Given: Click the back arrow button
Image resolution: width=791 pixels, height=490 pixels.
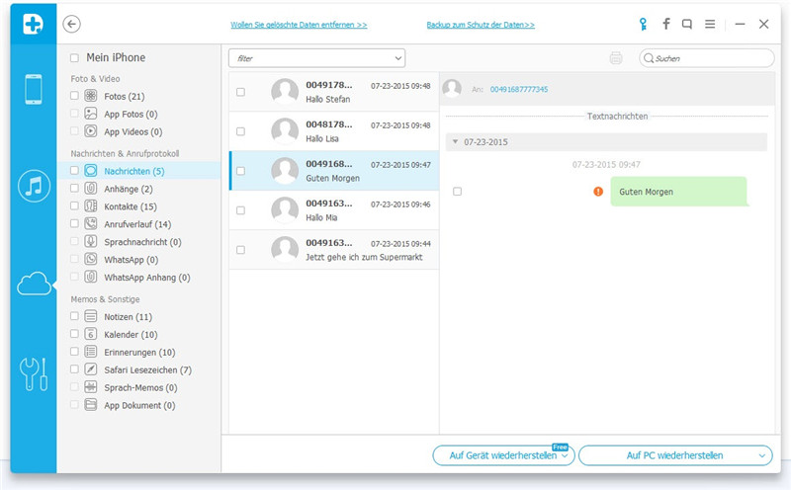Looking at the screenshot, I should [71, 24].
